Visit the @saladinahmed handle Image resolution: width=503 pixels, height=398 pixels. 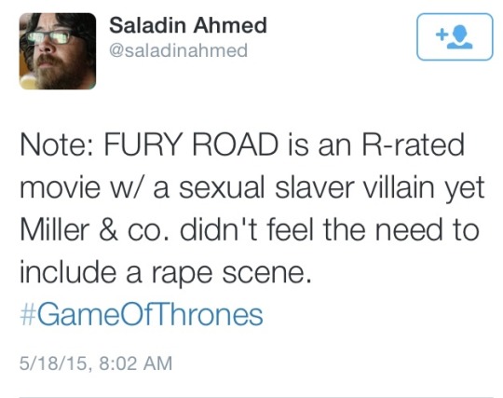tap(178, 50)
